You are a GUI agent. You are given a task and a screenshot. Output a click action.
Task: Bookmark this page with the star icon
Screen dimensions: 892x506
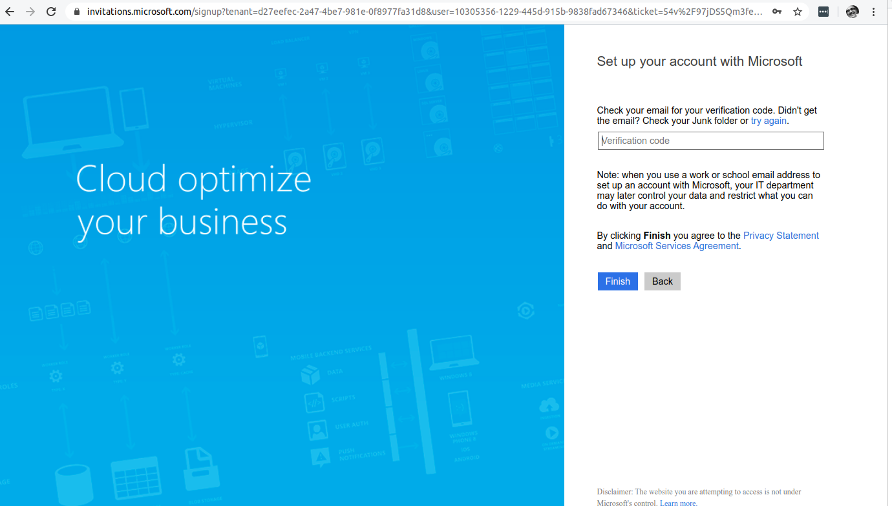point(798,12)
